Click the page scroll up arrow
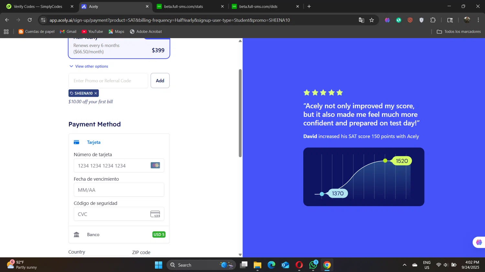This screenshot has height=272, width=485. click(240, 41)
